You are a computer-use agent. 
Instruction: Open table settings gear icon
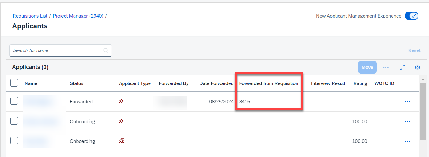point(418,67)
